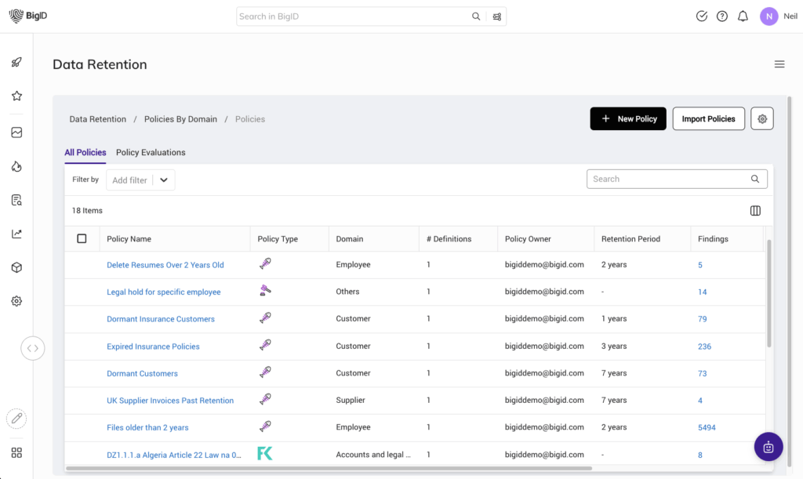
Task: Open the notifications bell icon
Action: tap(743, 16)
